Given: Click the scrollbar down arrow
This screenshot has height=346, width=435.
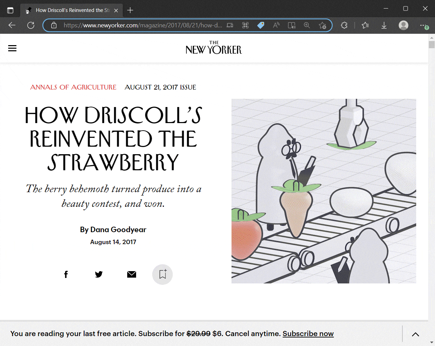Looking at the screenshot, I should click(x=432, y=342).
